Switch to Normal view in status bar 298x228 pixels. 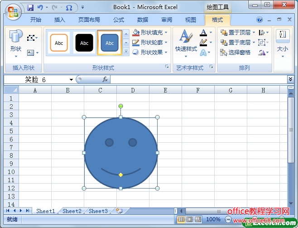[x=181, y=219]
